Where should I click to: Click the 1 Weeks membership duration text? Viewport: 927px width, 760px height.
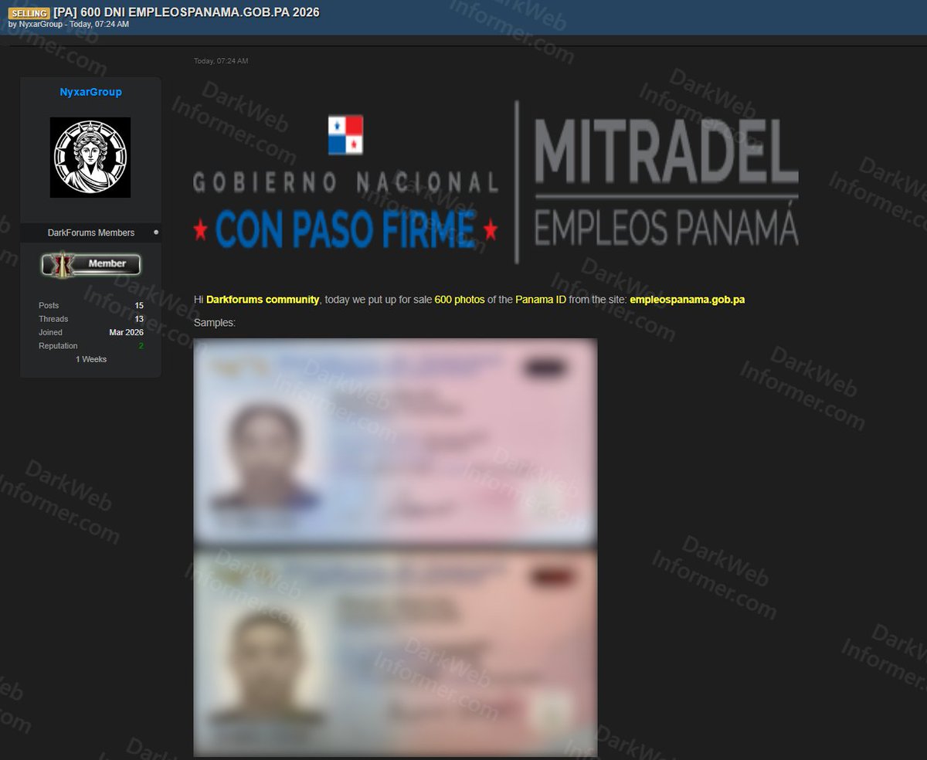(x=90, y=358)
